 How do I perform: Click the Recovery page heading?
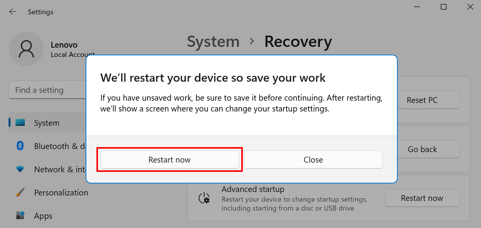(x=298, y=42)
